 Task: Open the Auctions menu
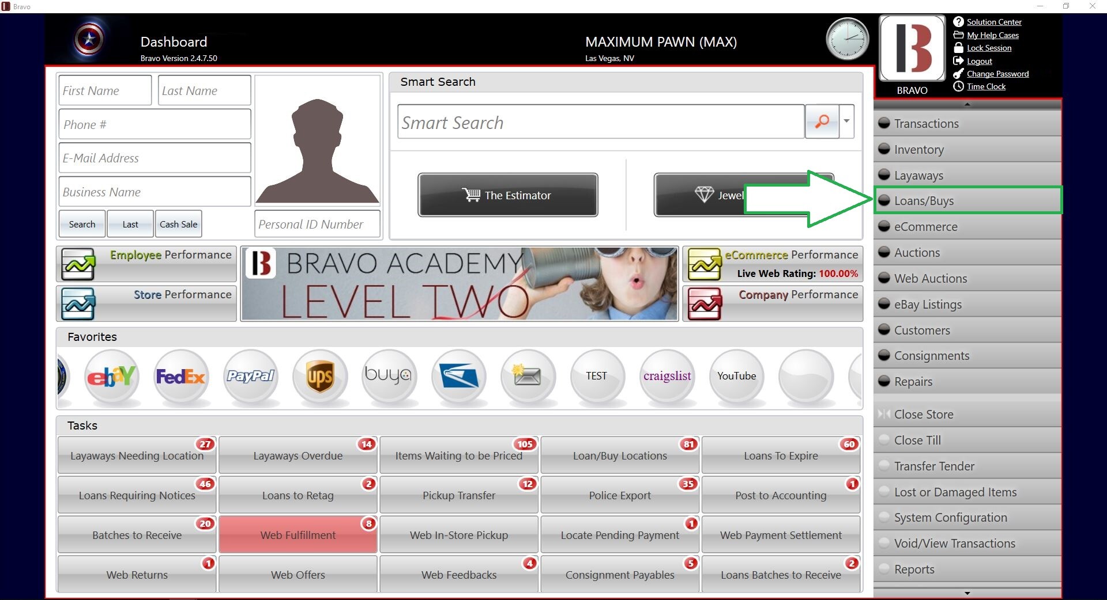coord(967,252)
